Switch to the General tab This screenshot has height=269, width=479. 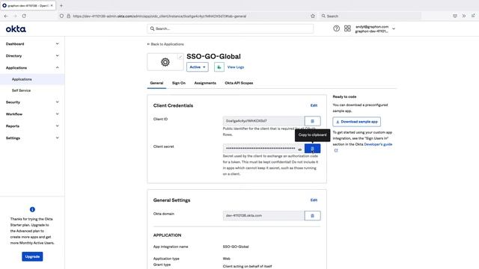coord(156,83)
